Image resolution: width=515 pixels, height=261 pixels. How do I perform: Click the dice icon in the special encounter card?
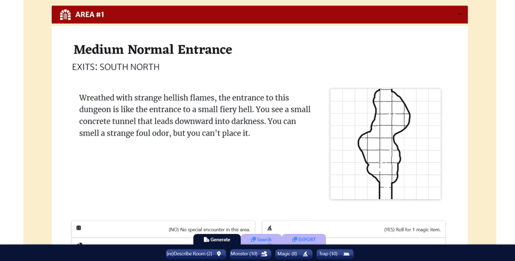[x=79, y=228]
